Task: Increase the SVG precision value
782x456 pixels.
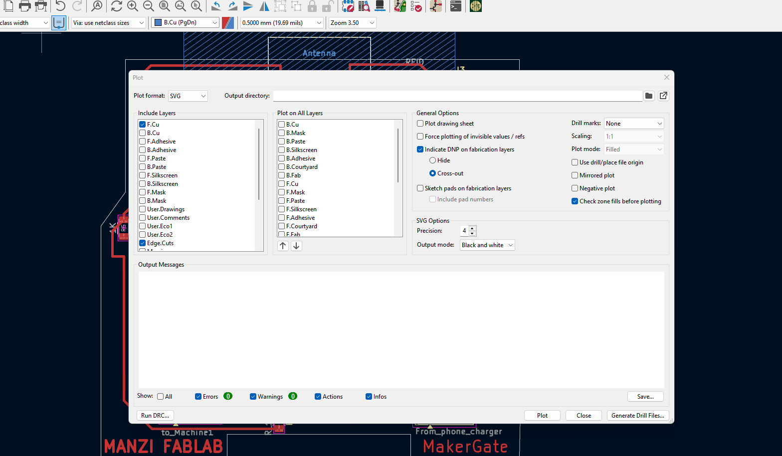Action: [x=473, y=228]
